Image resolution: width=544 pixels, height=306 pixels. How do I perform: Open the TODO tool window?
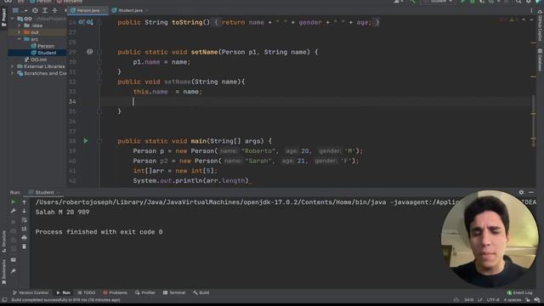tap(87, 292)
